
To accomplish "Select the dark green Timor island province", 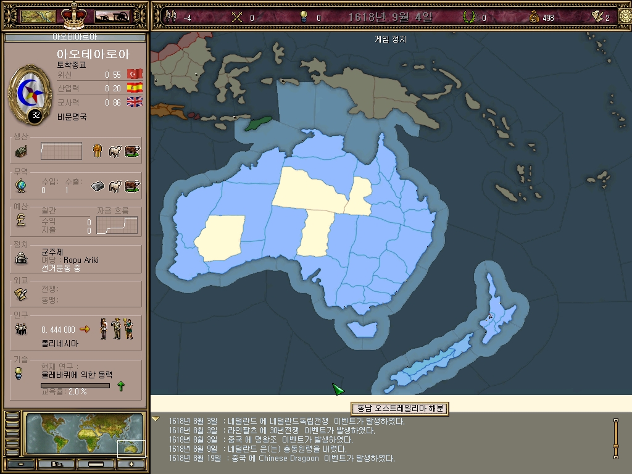I will tap(258, 123).
